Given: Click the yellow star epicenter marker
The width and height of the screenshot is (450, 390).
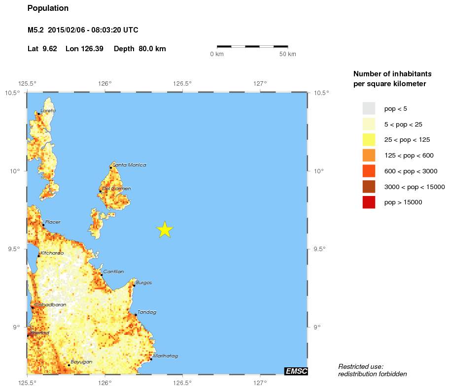Looking at the screenshot, I should (x=165, y=229).
